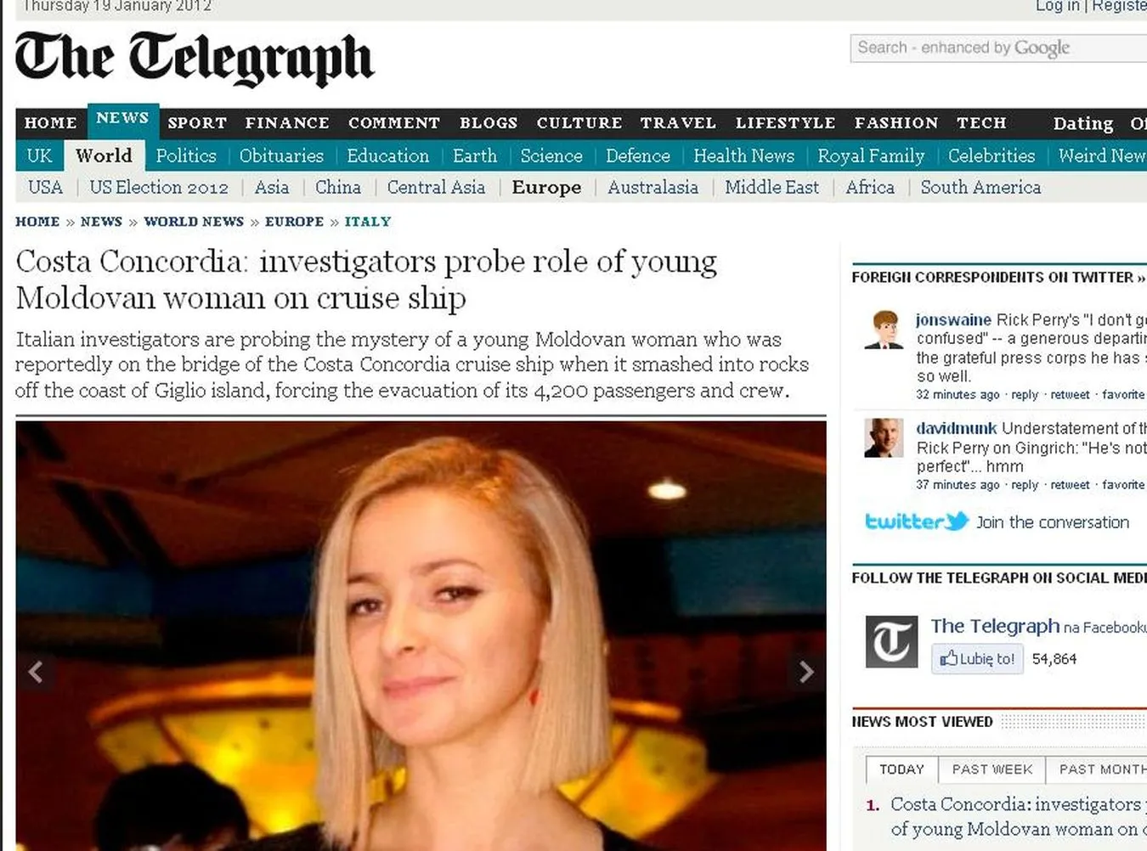Click jonswaine's cartoon avatar

tap(884, 330)
